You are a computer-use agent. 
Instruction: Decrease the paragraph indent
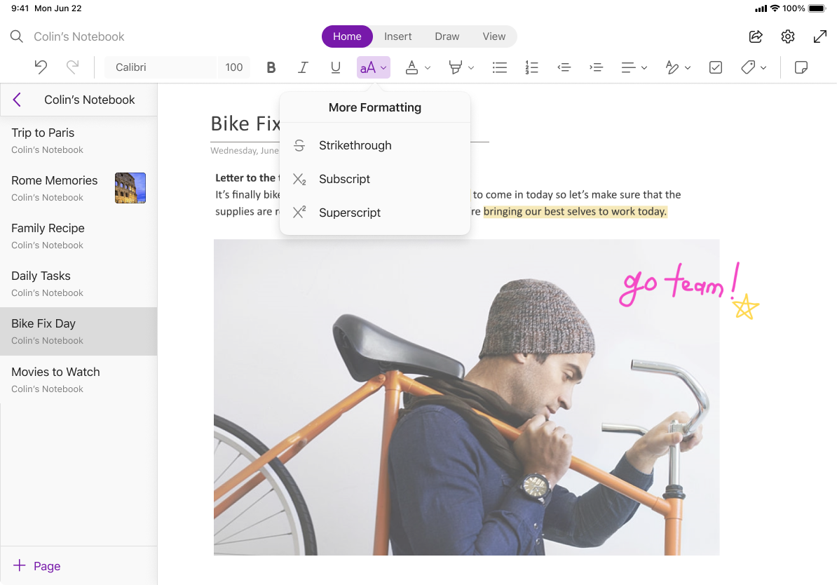(564, 67)
